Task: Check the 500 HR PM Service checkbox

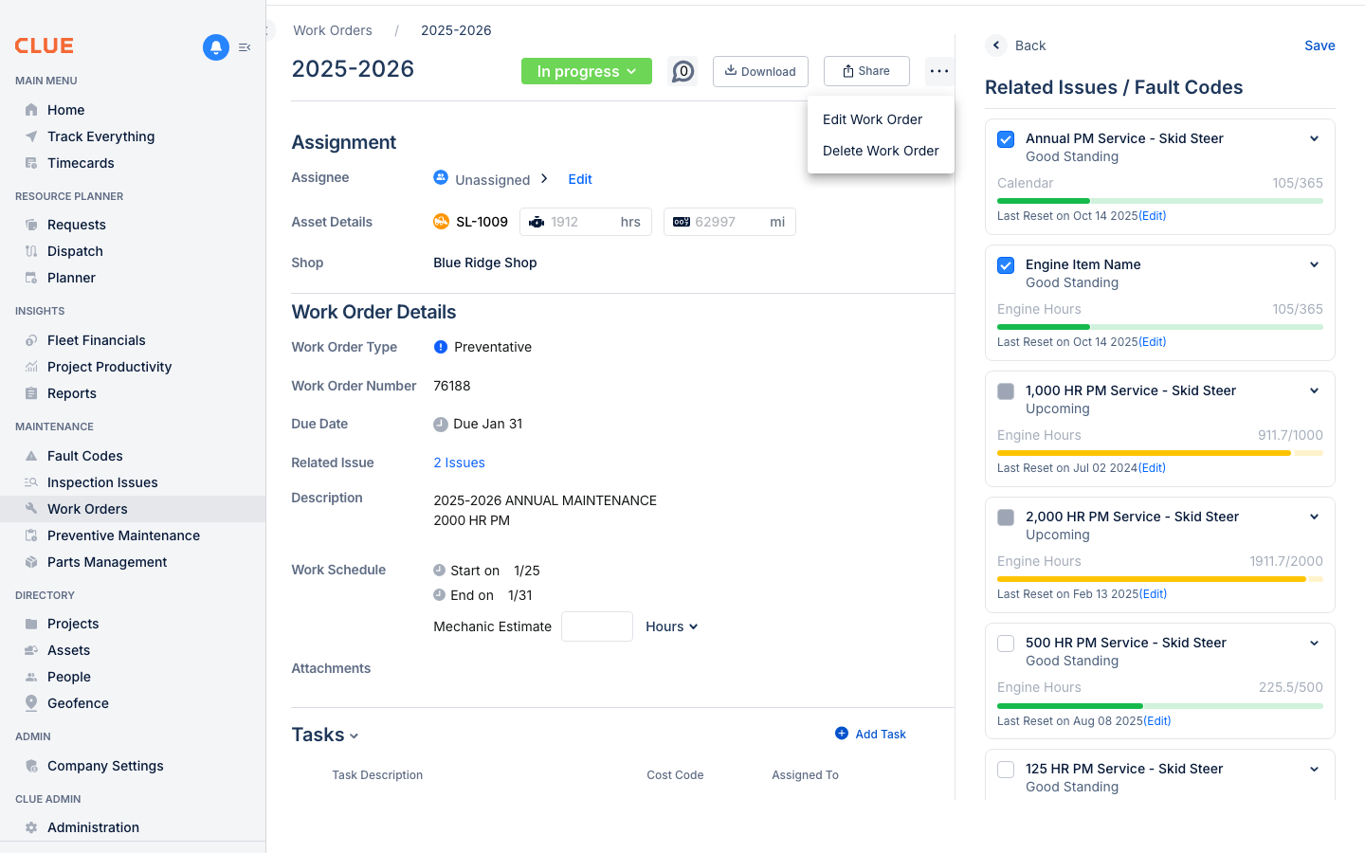Action: pos(1005,643)
